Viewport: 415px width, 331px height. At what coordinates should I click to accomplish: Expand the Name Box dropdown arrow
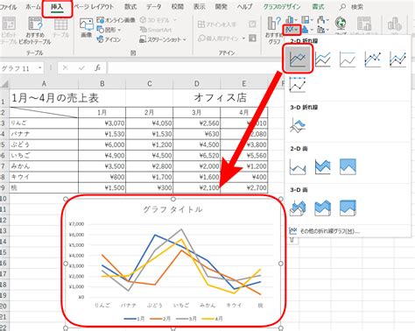[39, 68]
